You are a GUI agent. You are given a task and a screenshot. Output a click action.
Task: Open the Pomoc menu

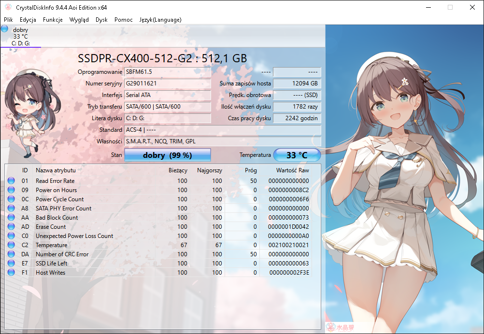(124, 20)
